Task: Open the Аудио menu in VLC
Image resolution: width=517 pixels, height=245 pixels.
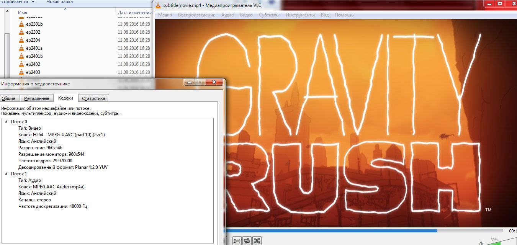Action: pos(228,15)
